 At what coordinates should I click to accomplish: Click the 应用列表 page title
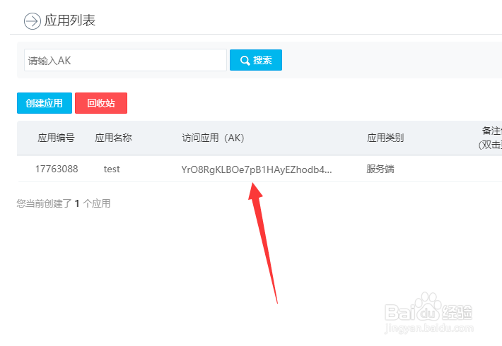click(x=70, y=20)
